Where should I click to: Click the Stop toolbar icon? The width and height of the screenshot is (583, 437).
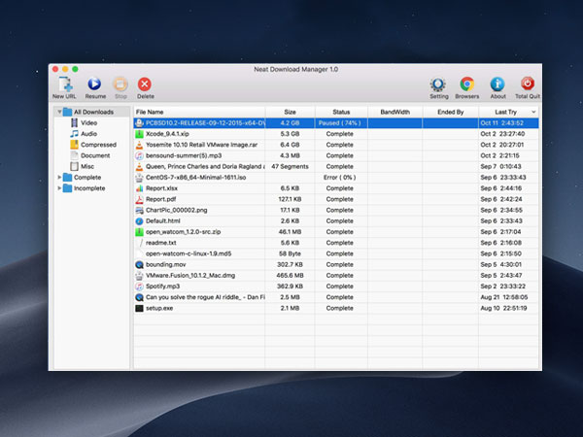click(120, 84)
